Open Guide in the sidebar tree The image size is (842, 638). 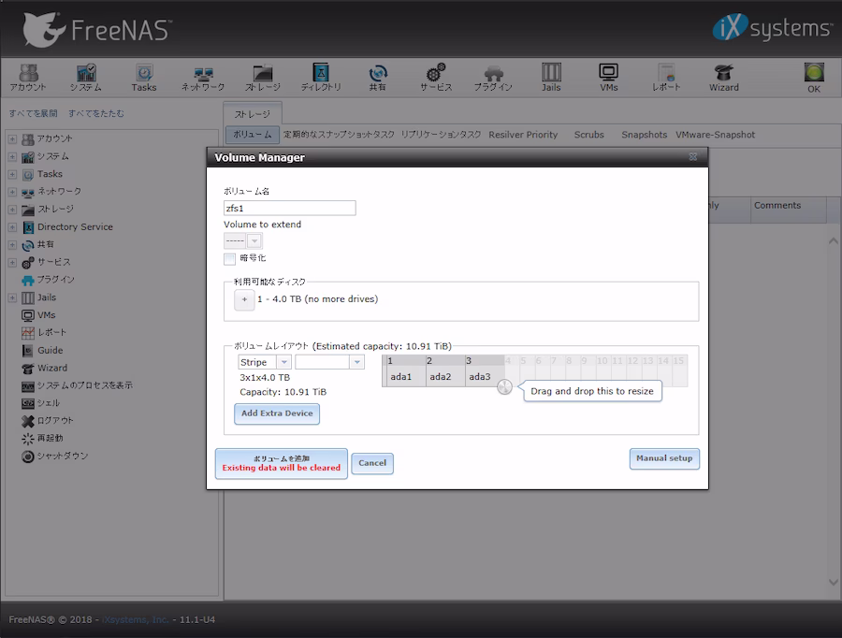click(50, 350)
